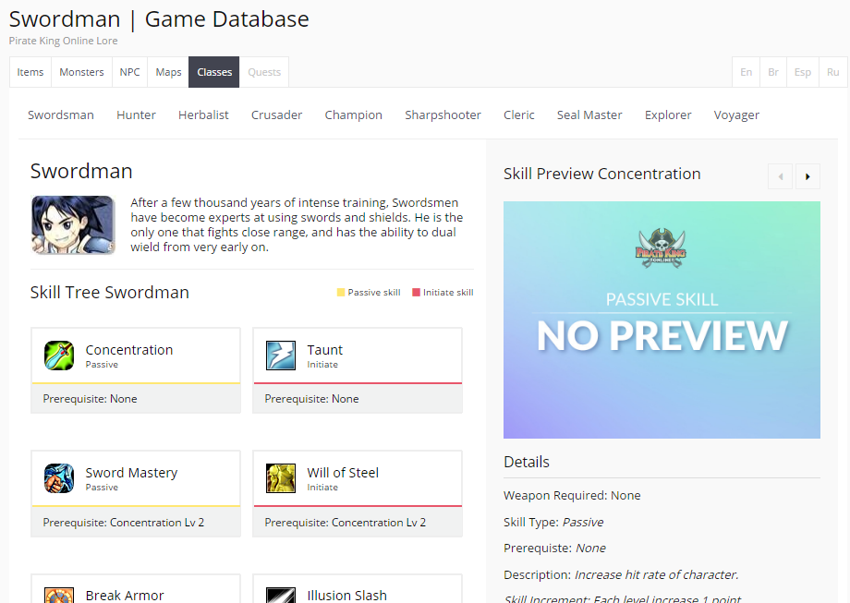Select the Break Armor skill name

click(125, 596)
